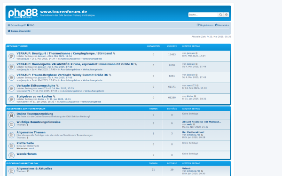The height and width of the screenshot is (176, 282).
Task: Click topic icon of Steigeisen row
Action: click(x=11, y=99)
